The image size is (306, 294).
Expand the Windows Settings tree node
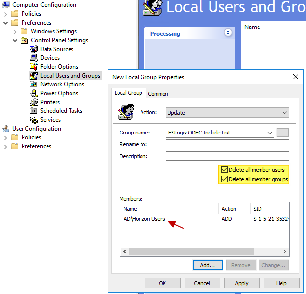tap(15, 31)
